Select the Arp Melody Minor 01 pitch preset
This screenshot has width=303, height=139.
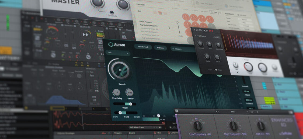(150, 35)
